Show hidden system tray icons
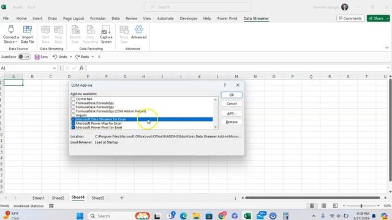392x220 pixels. (314, 216)
